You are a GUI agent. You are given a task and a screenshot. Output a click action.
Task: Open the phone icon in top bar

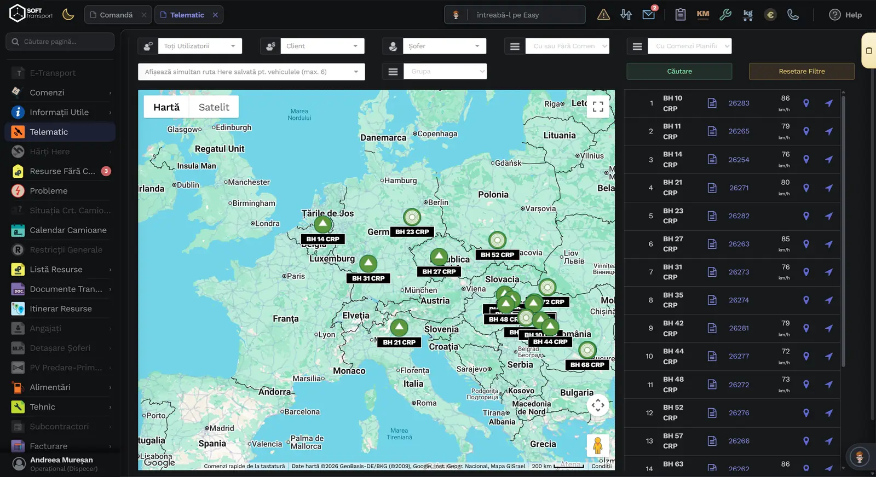793,15
